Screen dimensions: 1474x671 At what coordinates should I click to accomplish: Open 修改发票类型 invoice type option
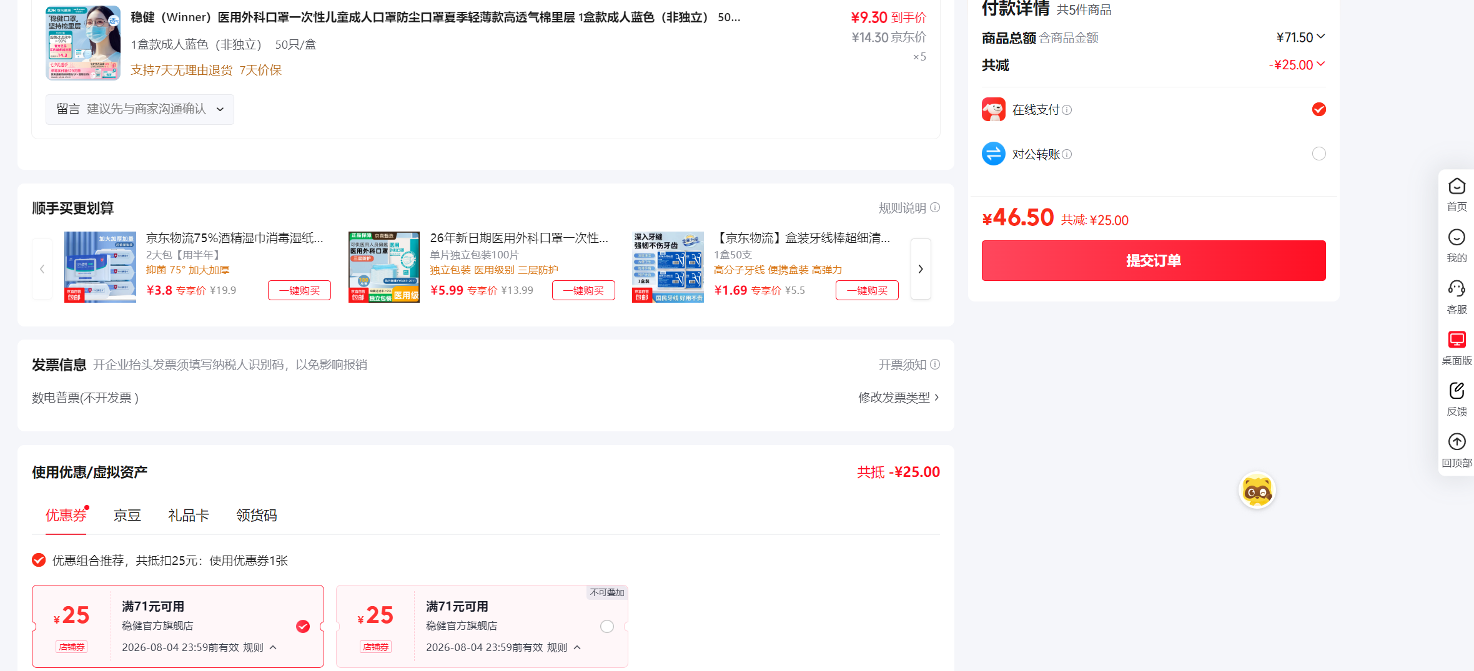coord(899,398)
